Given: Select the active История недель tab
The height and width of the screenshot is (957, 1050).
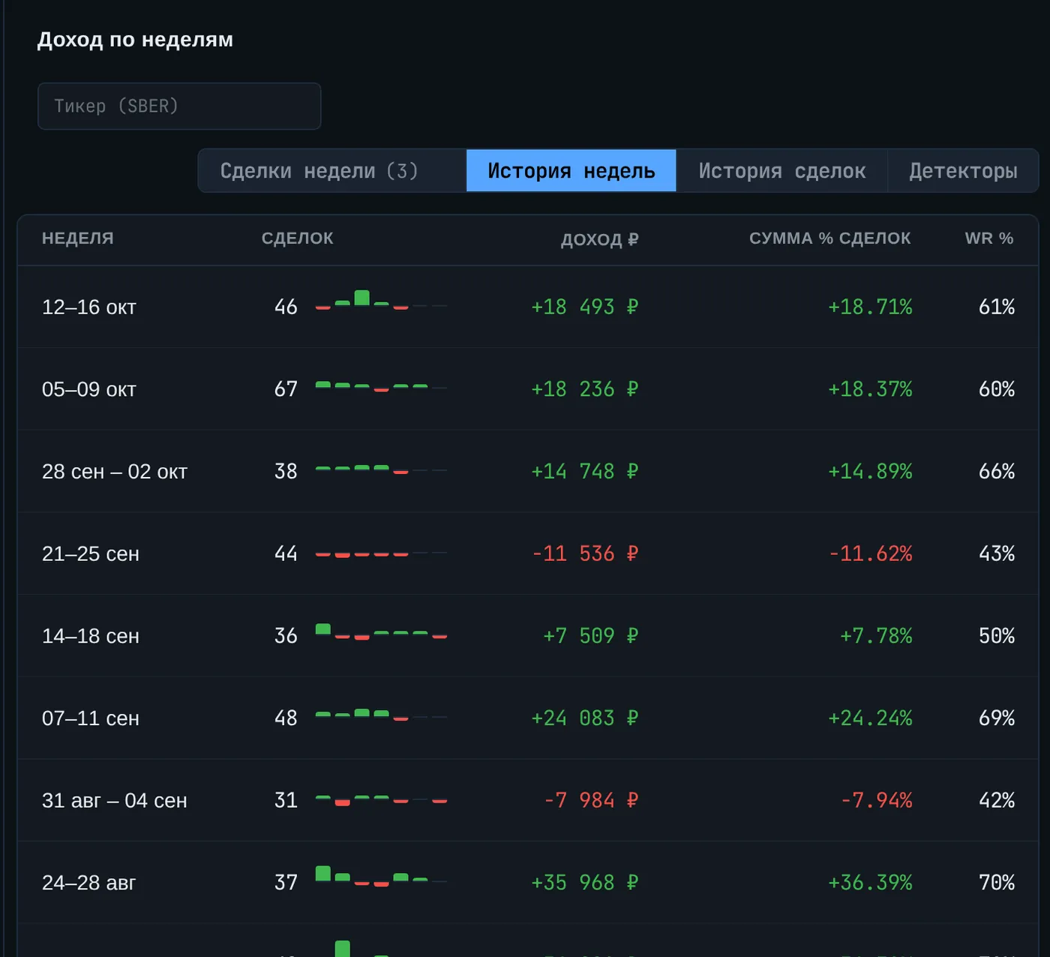Looking at the screenshot, I should point(571,171).
